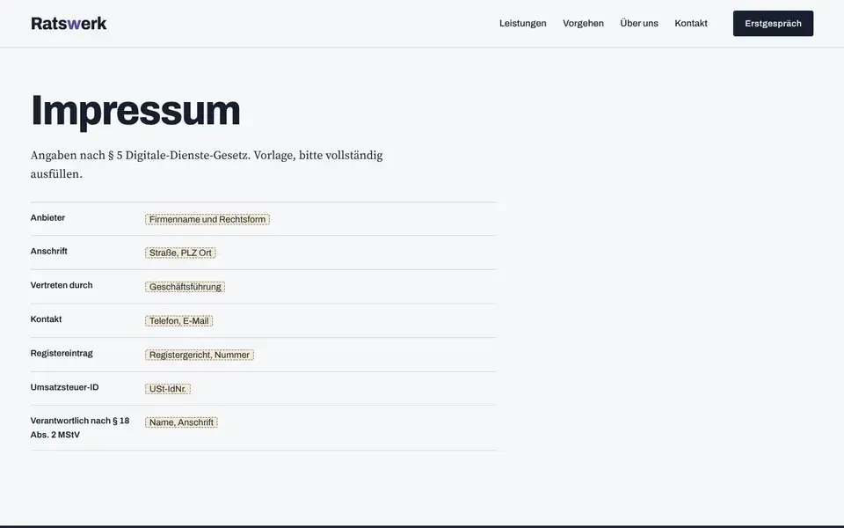Click the Ratswerk logo

pos(69,24)
